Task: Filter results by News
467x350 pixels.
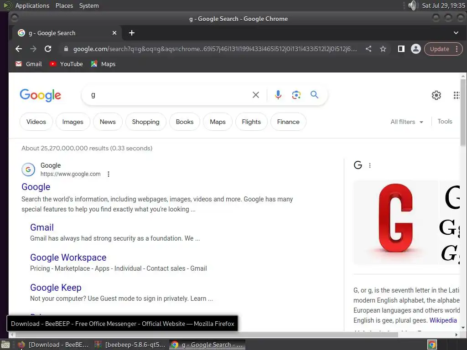Action: tap(108, 122)
